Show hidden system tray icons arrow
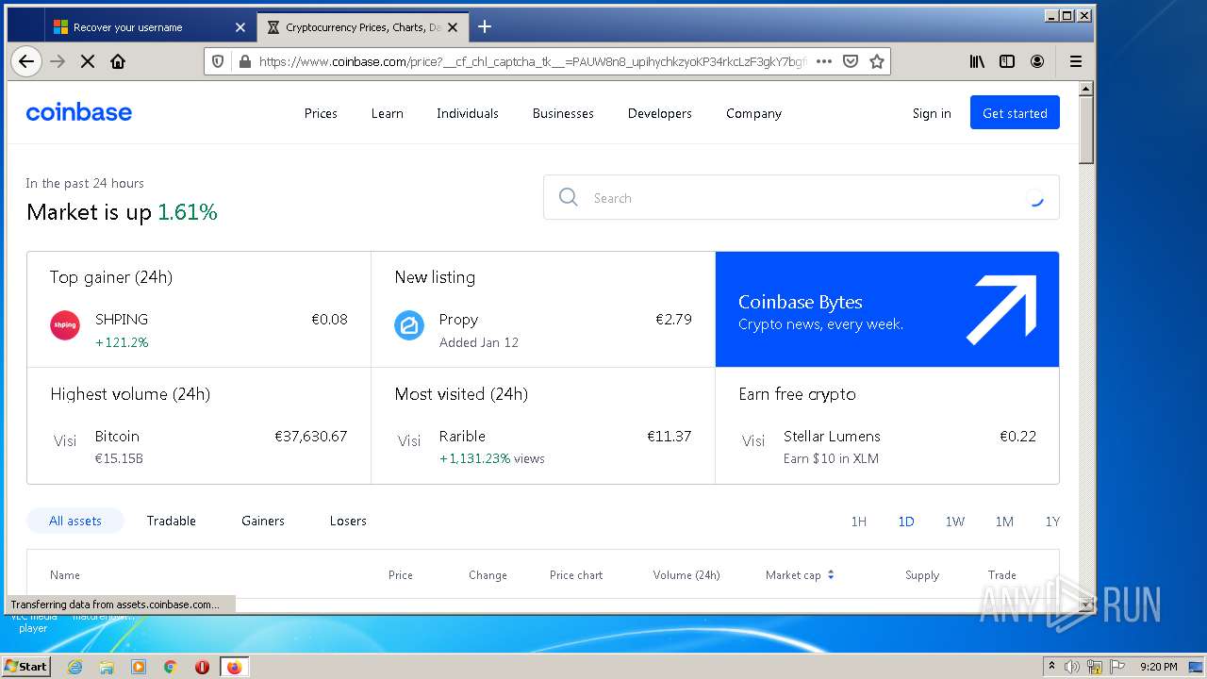1207x679 pixels. click(1052, 667)
